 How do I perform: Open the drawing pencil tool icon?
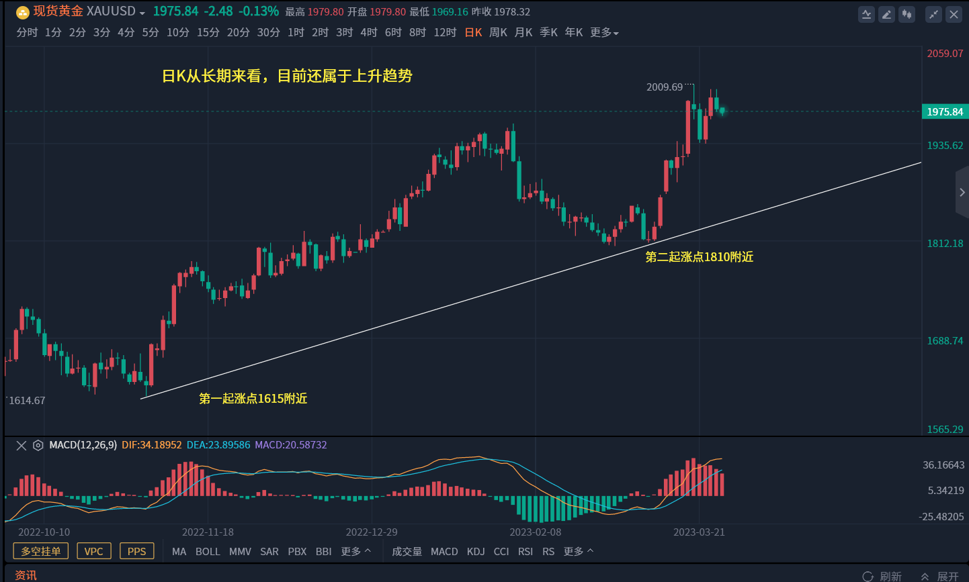tap(886, 13)
